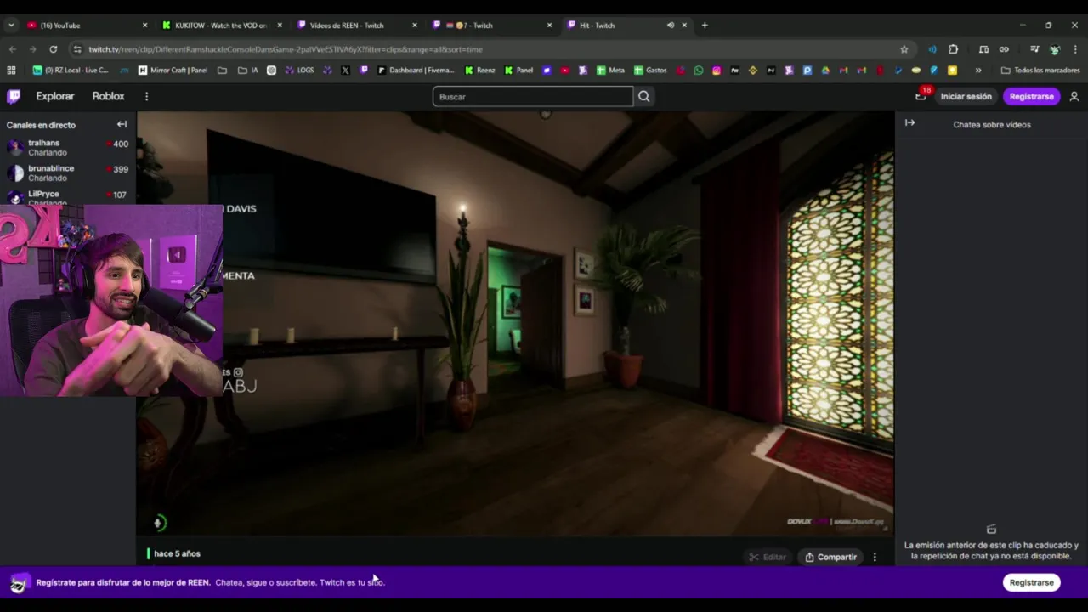Click the Twitch logo home icon

pyautogui.click(x=14, y=96)
